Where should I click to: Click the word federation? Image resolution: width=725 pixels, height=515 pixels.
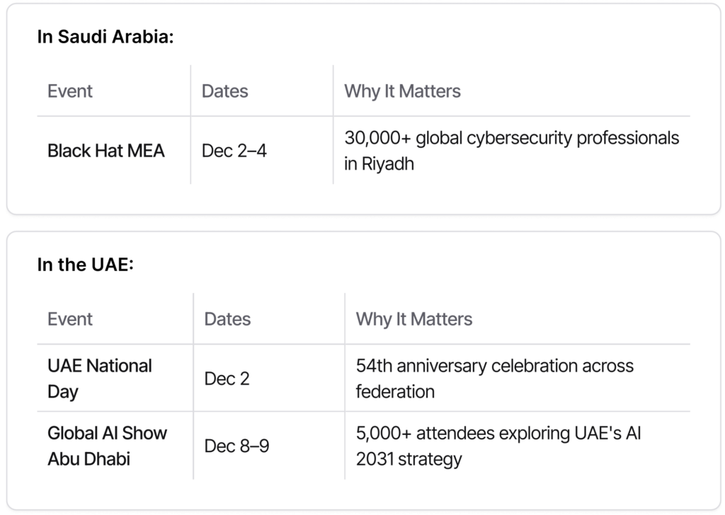pyautogui.click(x=395, y=391)
